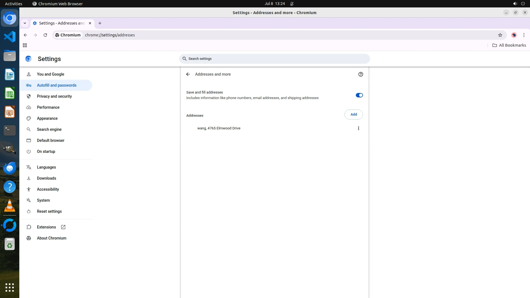Open Chromium three-dot main menu
Screen dimensions: 530x298
(524, 35)
